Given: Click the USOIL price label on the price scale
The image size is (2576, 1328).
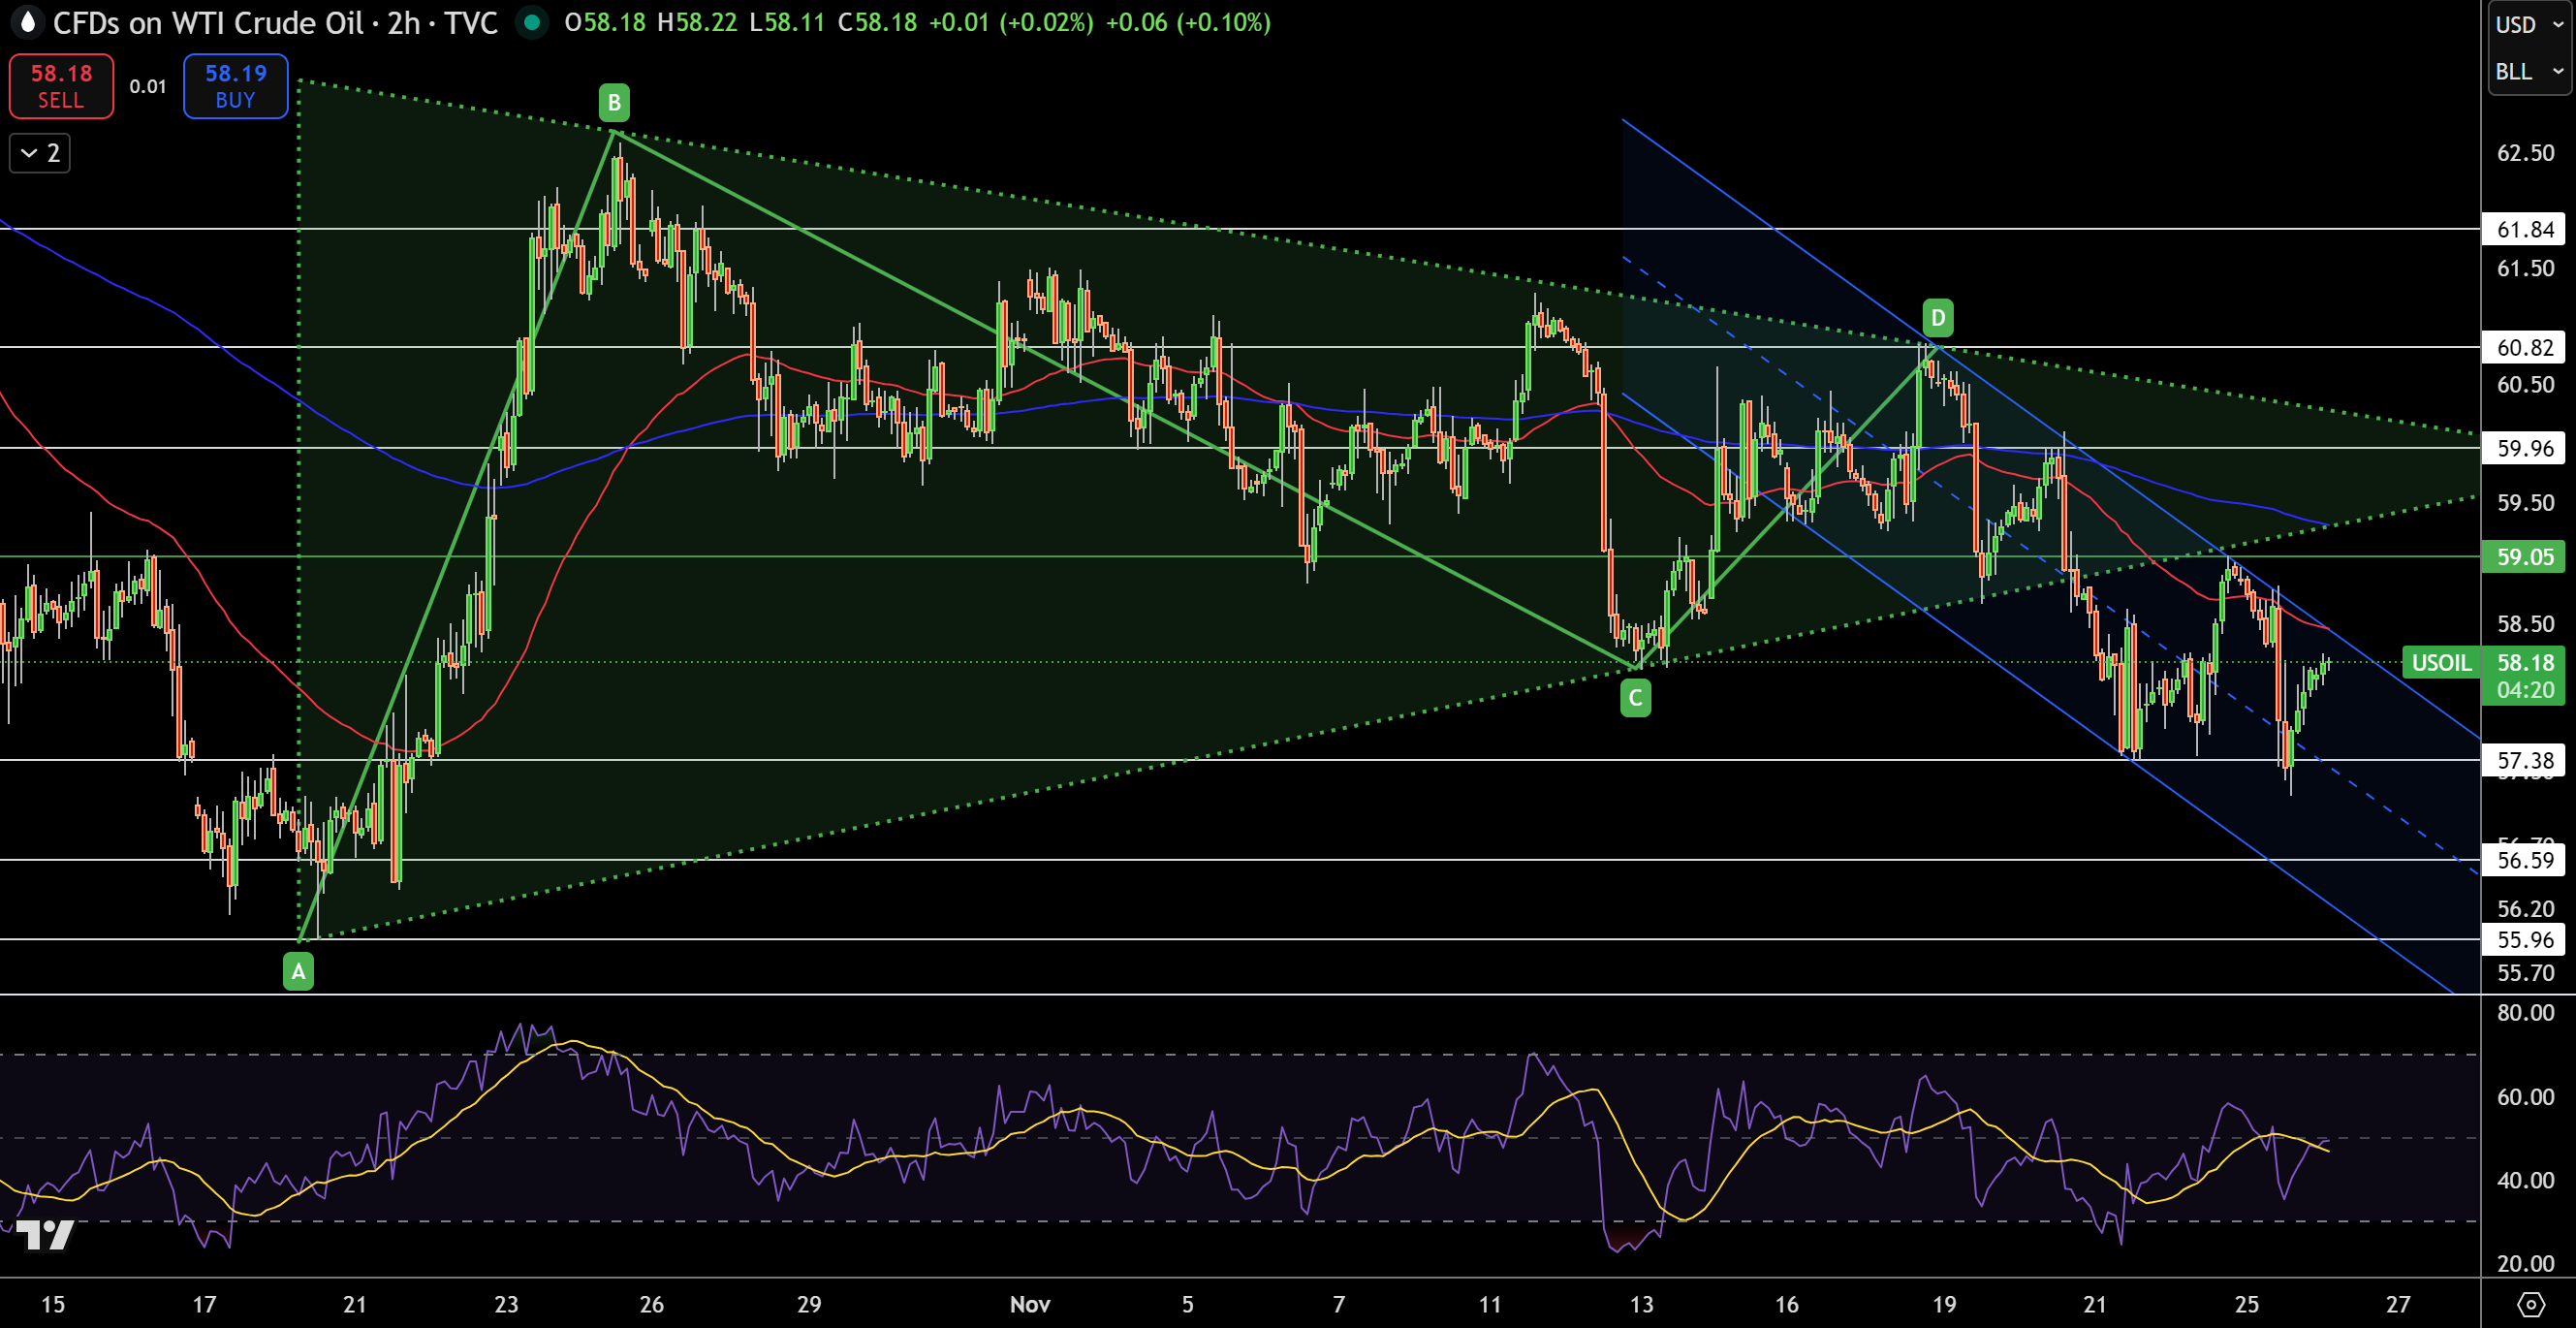Looking at the screenshot, I should (x=2442, y=663).
